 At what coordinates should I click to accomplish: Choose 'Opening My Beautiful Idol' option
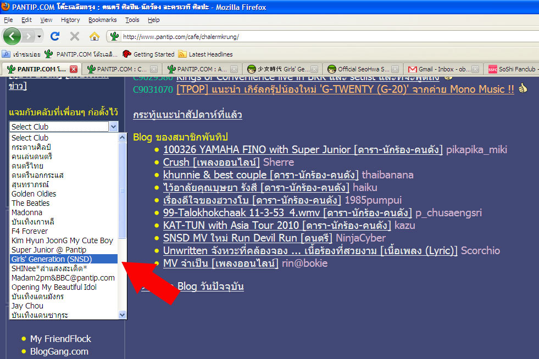[64, 287]
